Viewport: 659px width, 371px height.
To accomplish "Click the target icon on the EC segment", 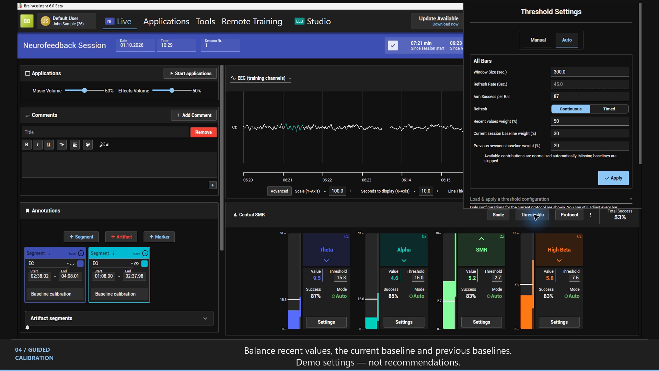I will pyautogui.click(x=81, y=253).
